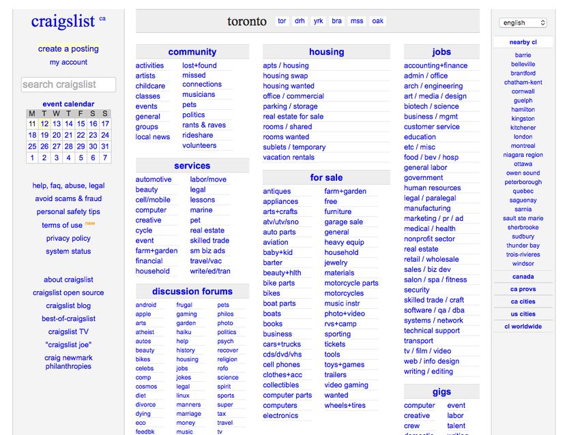This screenshot has width=580, height=435.
Task: Open software / qa / dba jobs
Action: [x=434, y=310]
